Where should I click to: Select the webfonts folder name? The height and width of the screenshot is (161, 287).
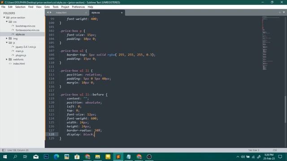pyautogui.click(x=18, y=59)
